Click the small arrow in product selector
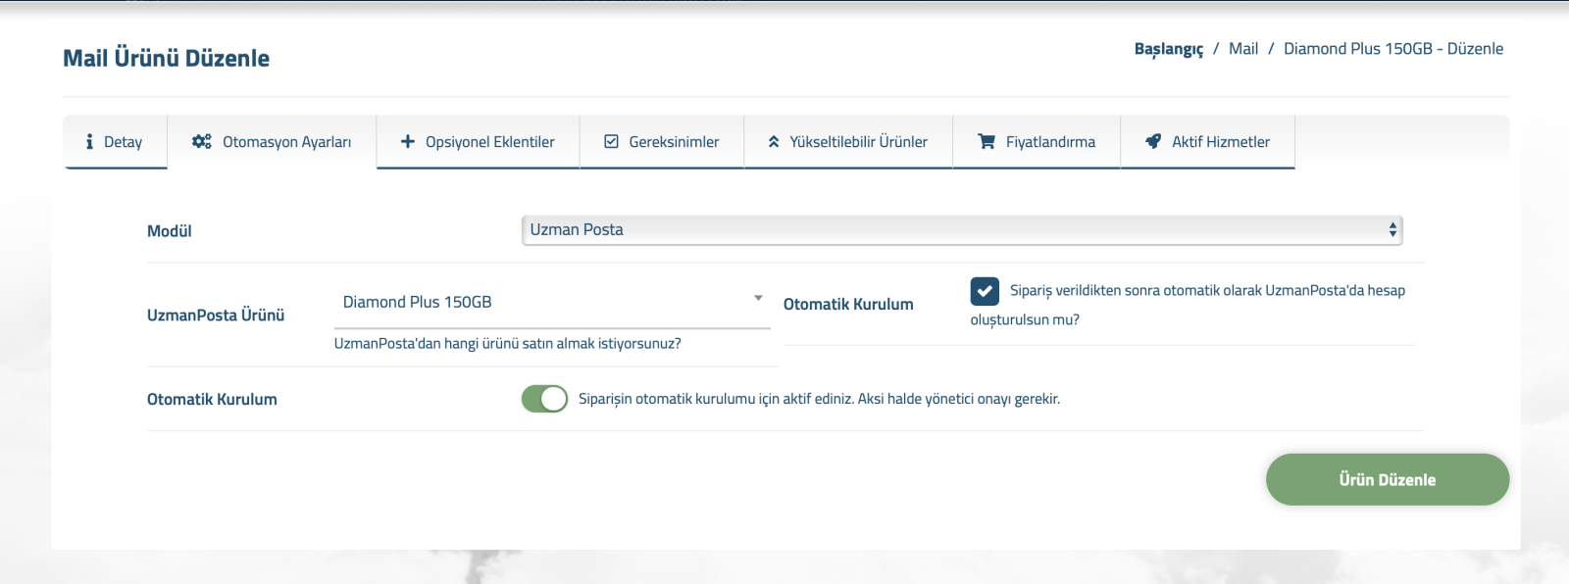 [758, 298]
